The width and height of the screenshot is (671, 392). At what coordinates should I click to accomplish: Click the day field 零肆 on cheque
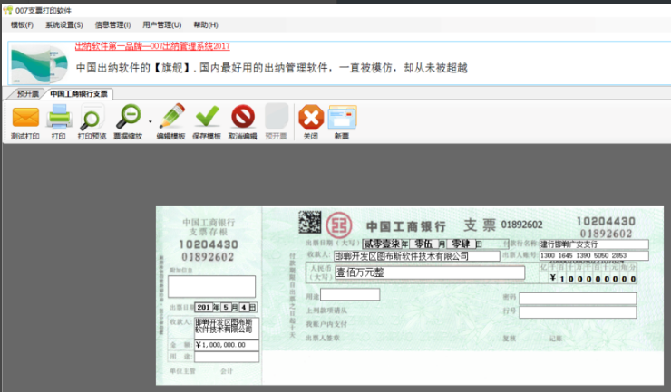tap(461, 244)
